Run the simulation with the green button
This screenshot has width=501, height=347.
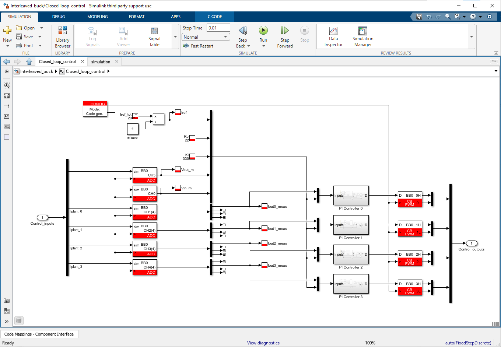(x=263, y=30)
